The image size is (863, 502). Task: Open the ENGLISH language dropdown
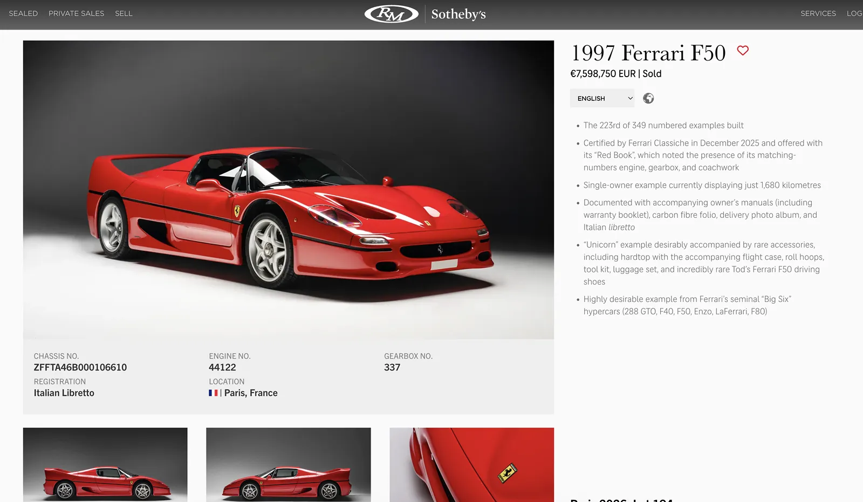[x=602, y=98]
